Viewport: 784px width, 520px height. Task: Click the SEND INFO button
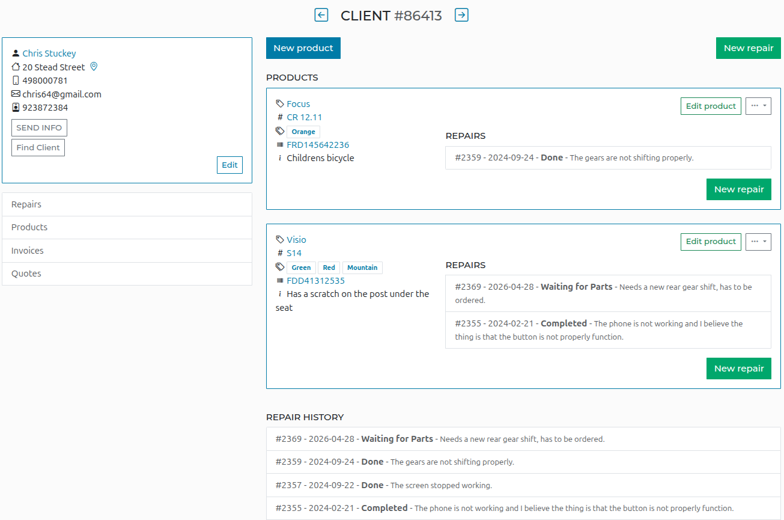pos(39,128)
